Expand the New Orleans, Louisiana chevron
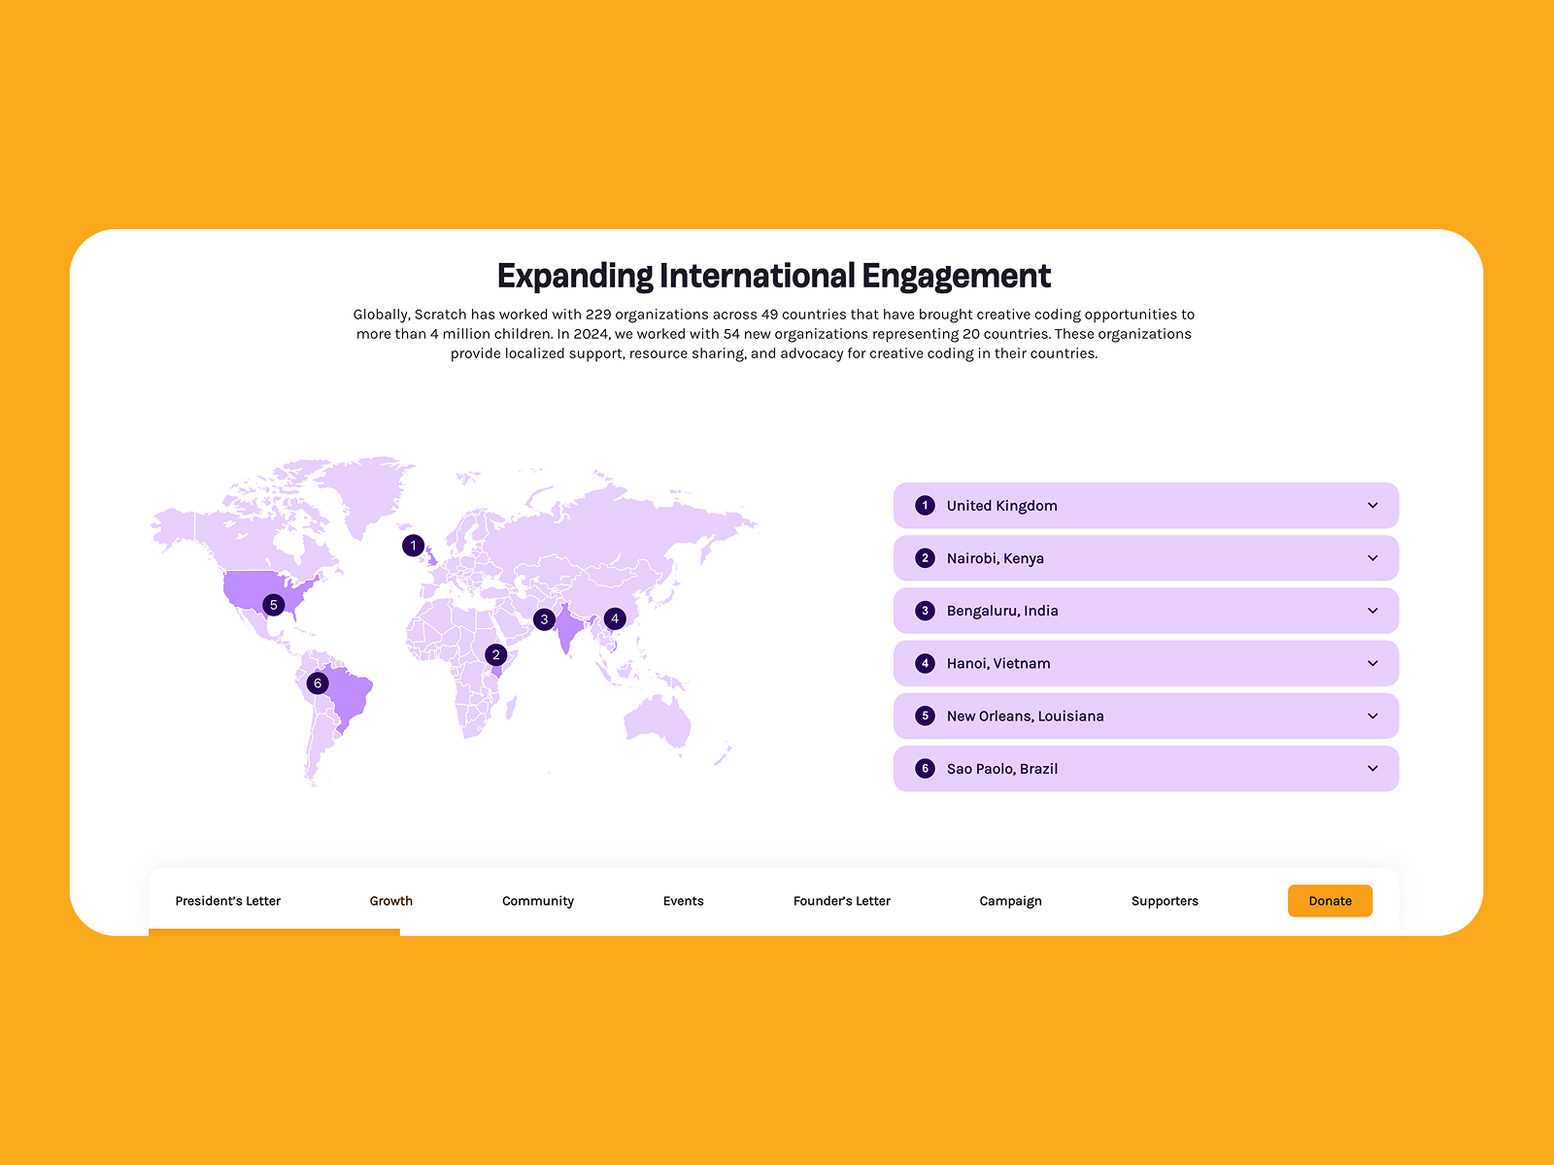1554x1165 pixels. tap(1372, 716)
